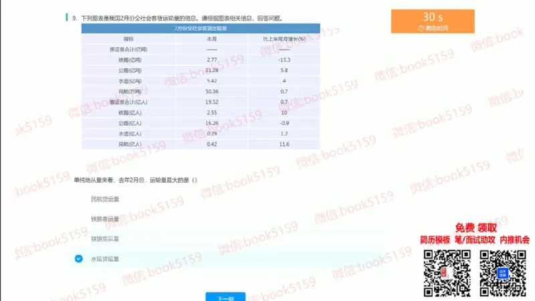
Task: Go to the next question with 下一题
Action: (225, 297)
